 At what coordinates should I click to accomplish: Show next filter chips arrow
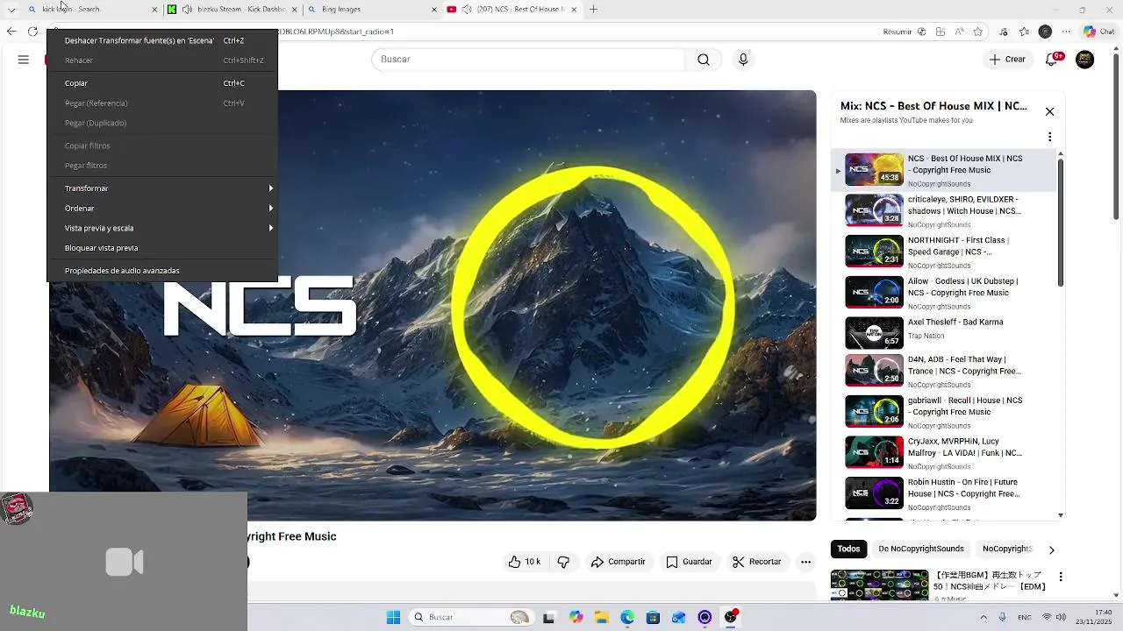point(1051,549)
